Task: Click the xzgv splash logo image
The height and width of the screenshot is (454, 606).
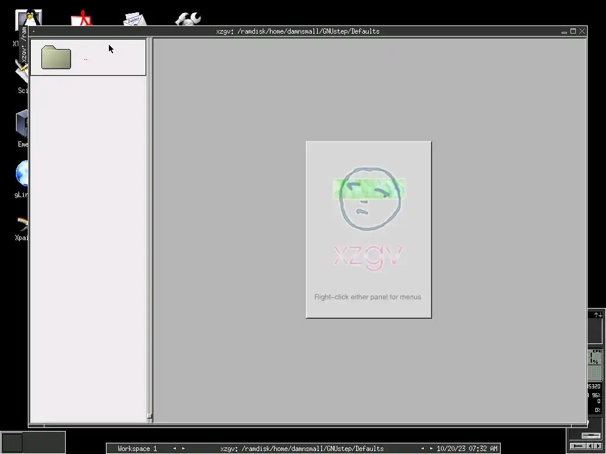Action: pyautogui.click(x=369, y=230)
